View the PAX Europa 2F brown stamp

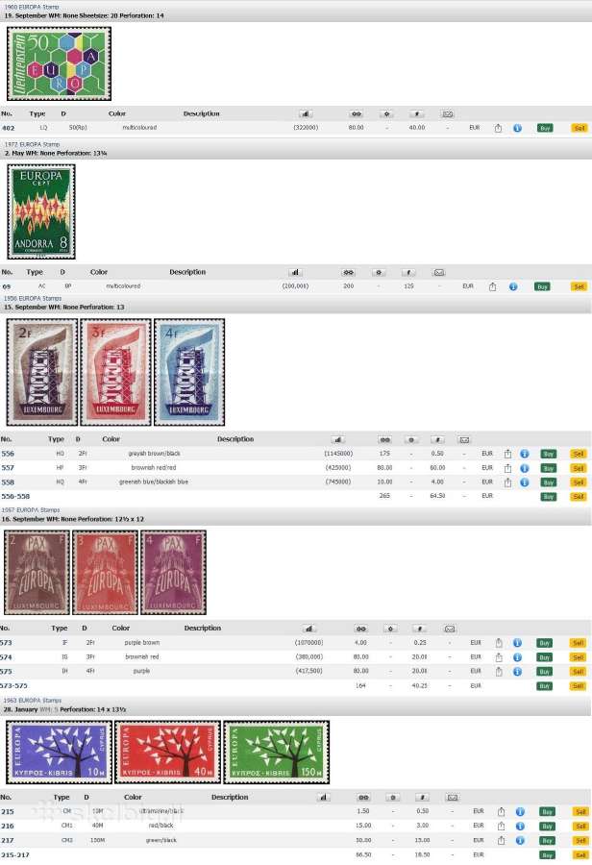coord(37,573)
